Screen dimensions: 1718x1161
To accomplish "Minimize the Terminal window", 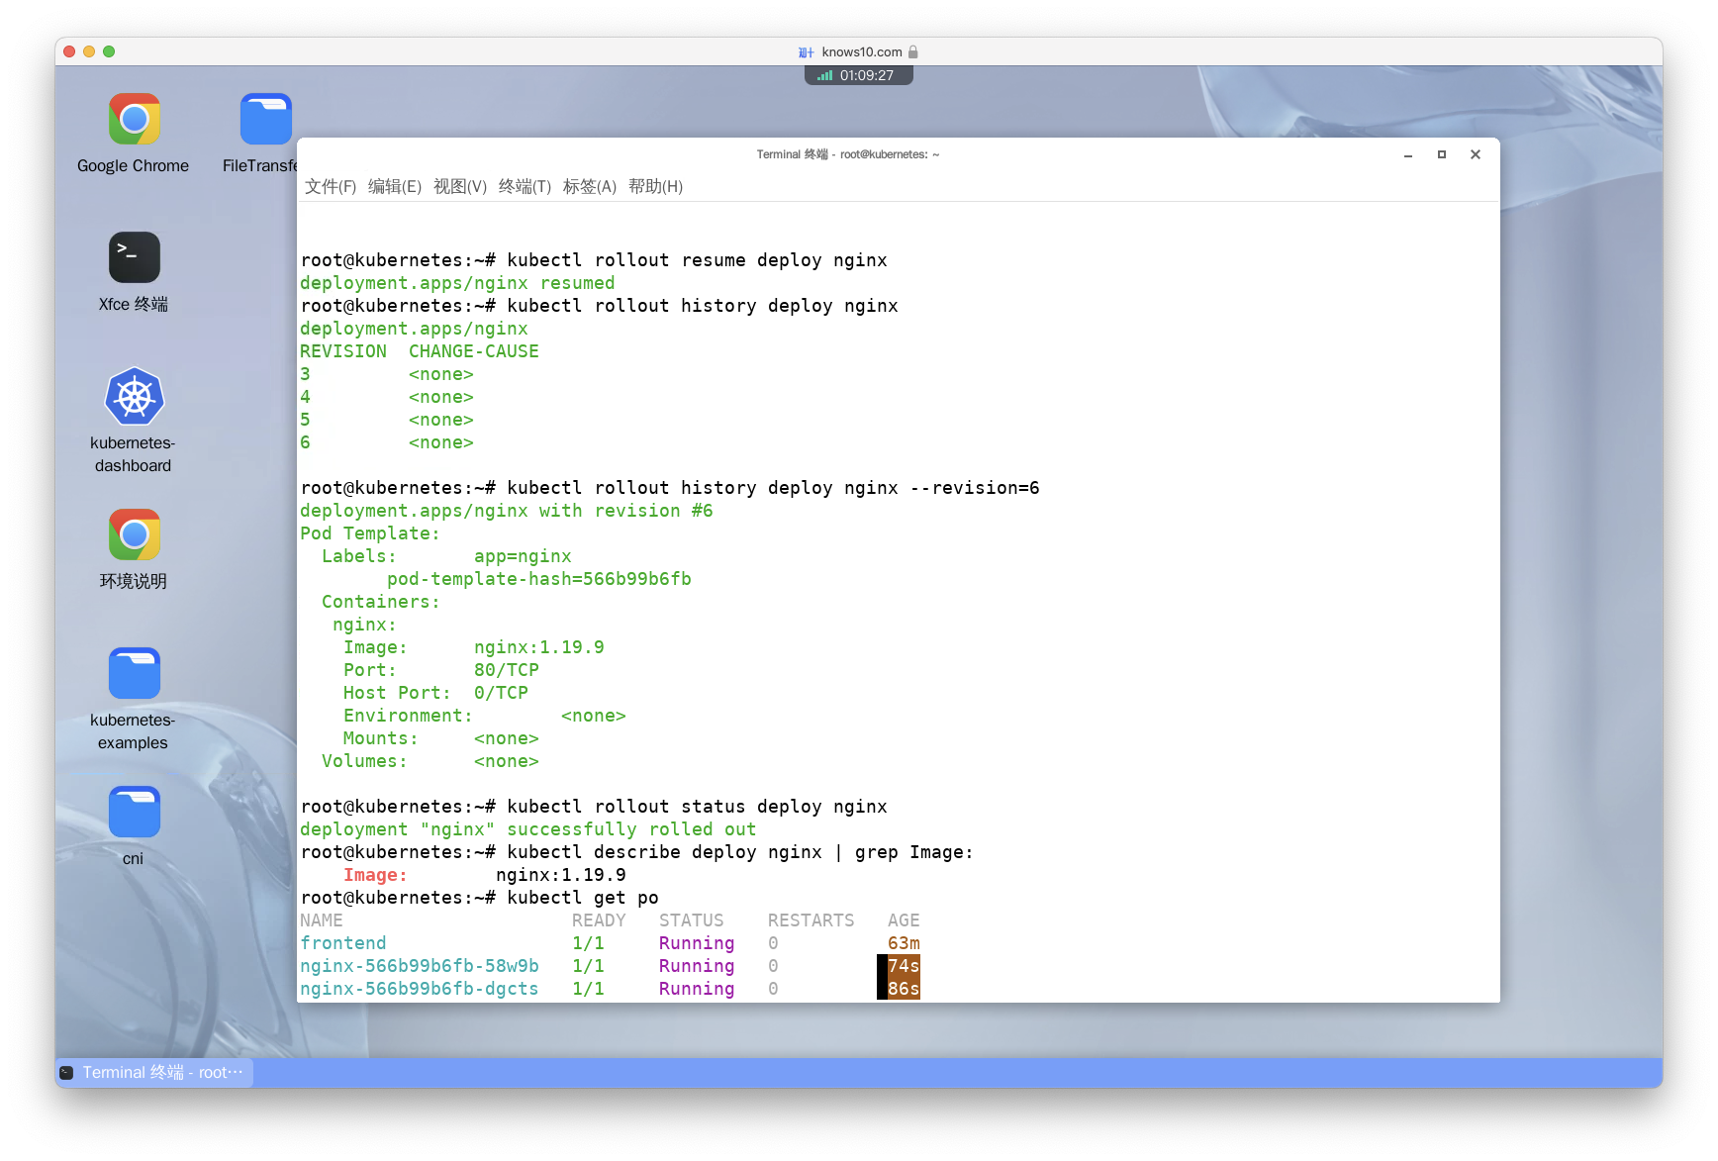I will (x=1408, y=155).
